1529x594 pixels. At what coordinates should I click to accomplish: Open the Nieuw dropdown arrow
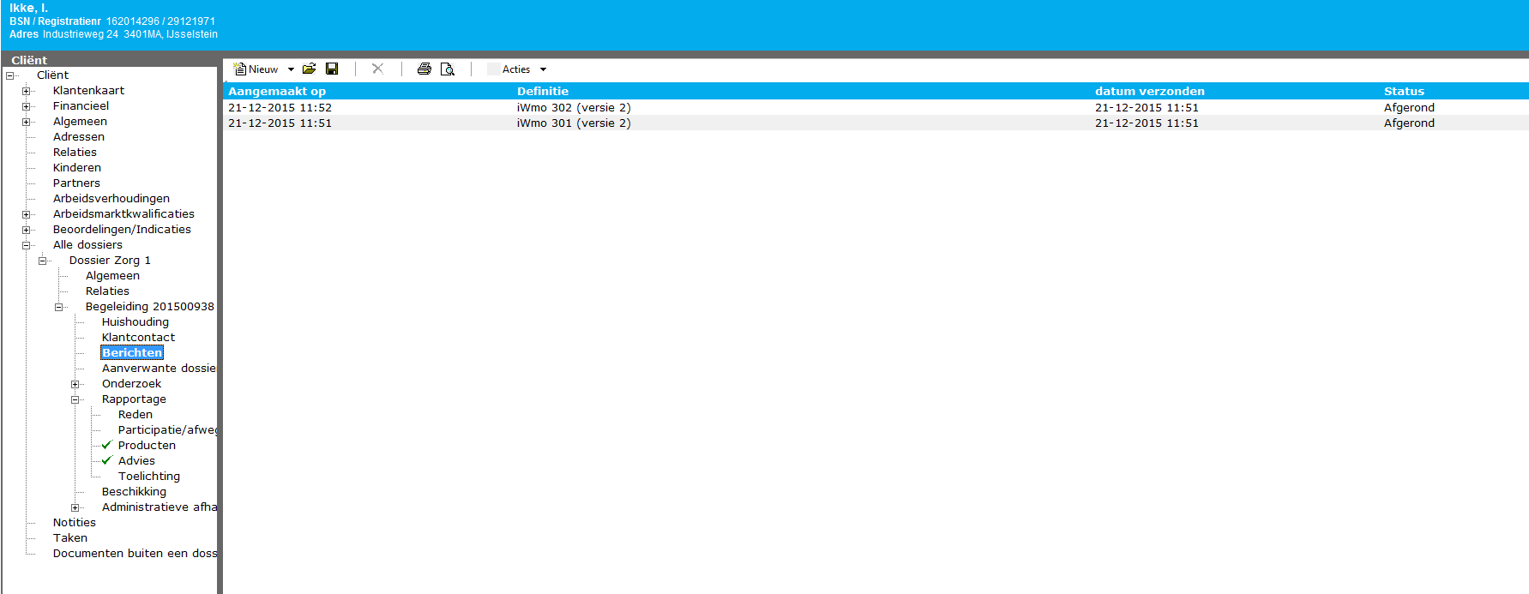291,69
